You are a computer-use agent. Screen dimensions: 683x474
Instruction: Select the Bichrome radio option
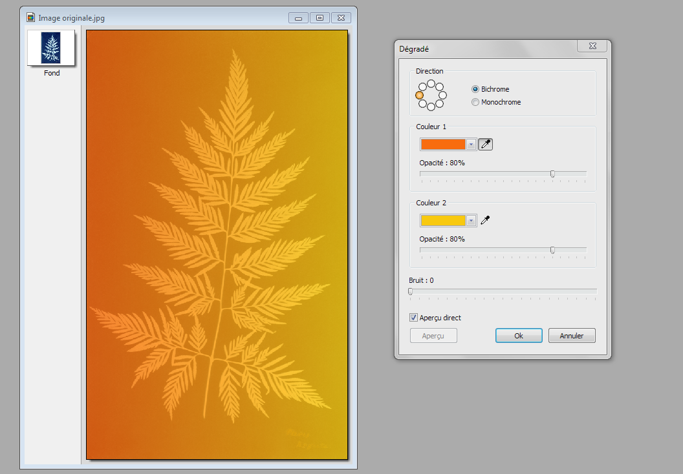pos(475,89)
